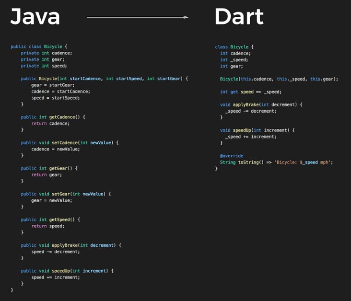The width and height of the screenshot is (351, 301).
Task: Click the "return gear;" line
Action: [x=47, y=175]
